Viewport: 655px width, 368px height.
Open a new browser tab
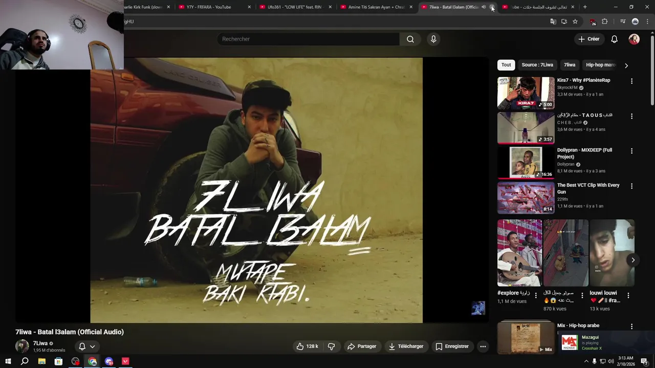point(585,7)
